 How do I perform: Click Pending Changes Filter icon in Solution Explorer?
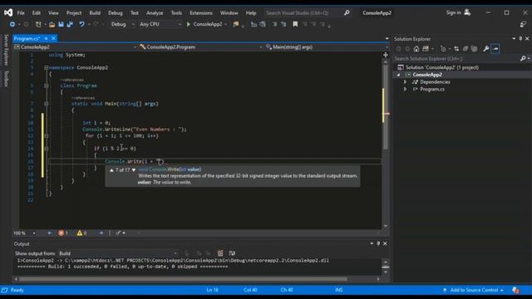[x=443, y=49]
